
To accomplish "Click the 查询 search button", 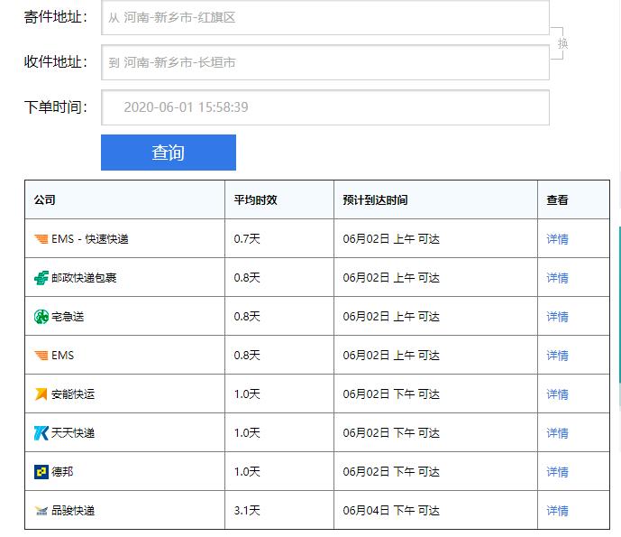I will pos(169,153).
